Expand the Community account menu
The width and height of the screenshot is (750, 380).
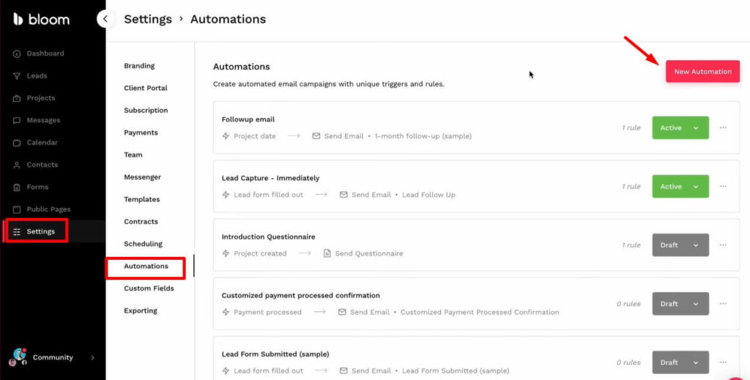point(92,358)
